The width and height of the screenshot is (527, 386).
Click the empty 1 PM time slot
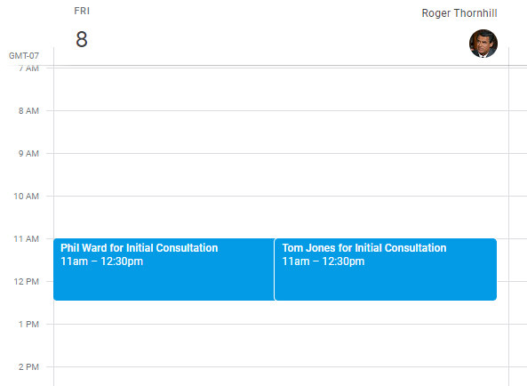coord(281,345)
